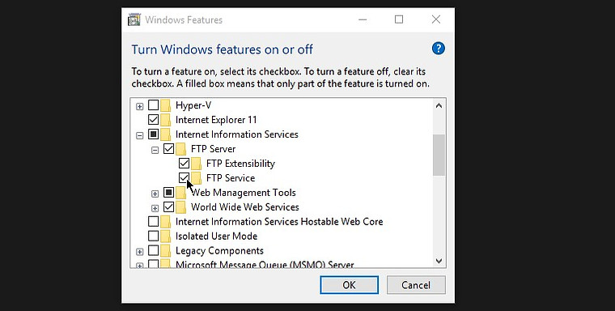The image size is (615, 311).
Task: Expand the Hyper-V tree node
Action: [x=139, y=106]
